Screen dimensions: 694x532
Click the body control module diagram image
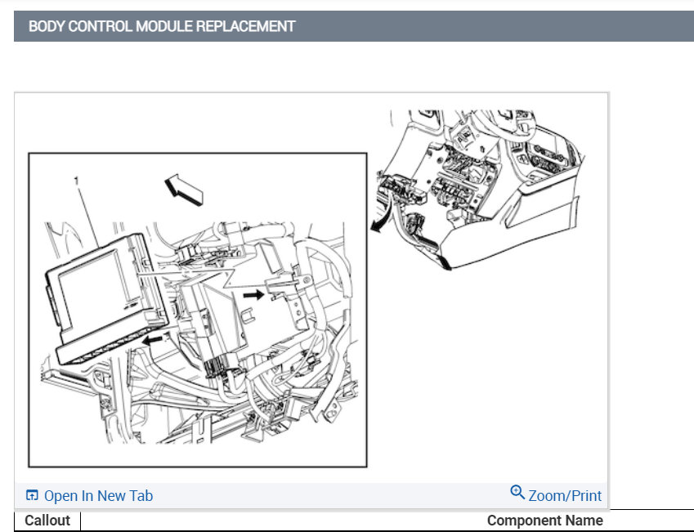coord(311,288)
